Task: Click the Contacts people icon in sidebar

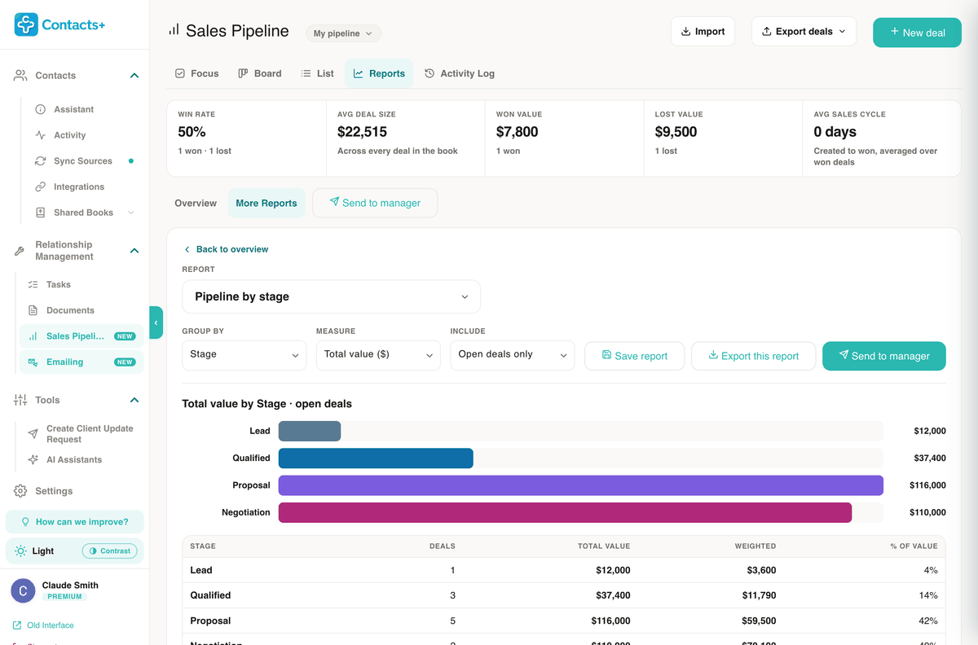Action: pyautogui.click(x=20, y=75)
